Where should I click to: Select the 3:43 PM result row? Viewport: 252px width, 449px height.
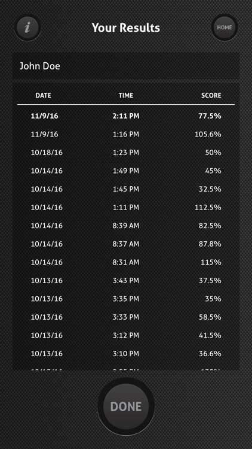pyautogui.click(x=126, y=281)
